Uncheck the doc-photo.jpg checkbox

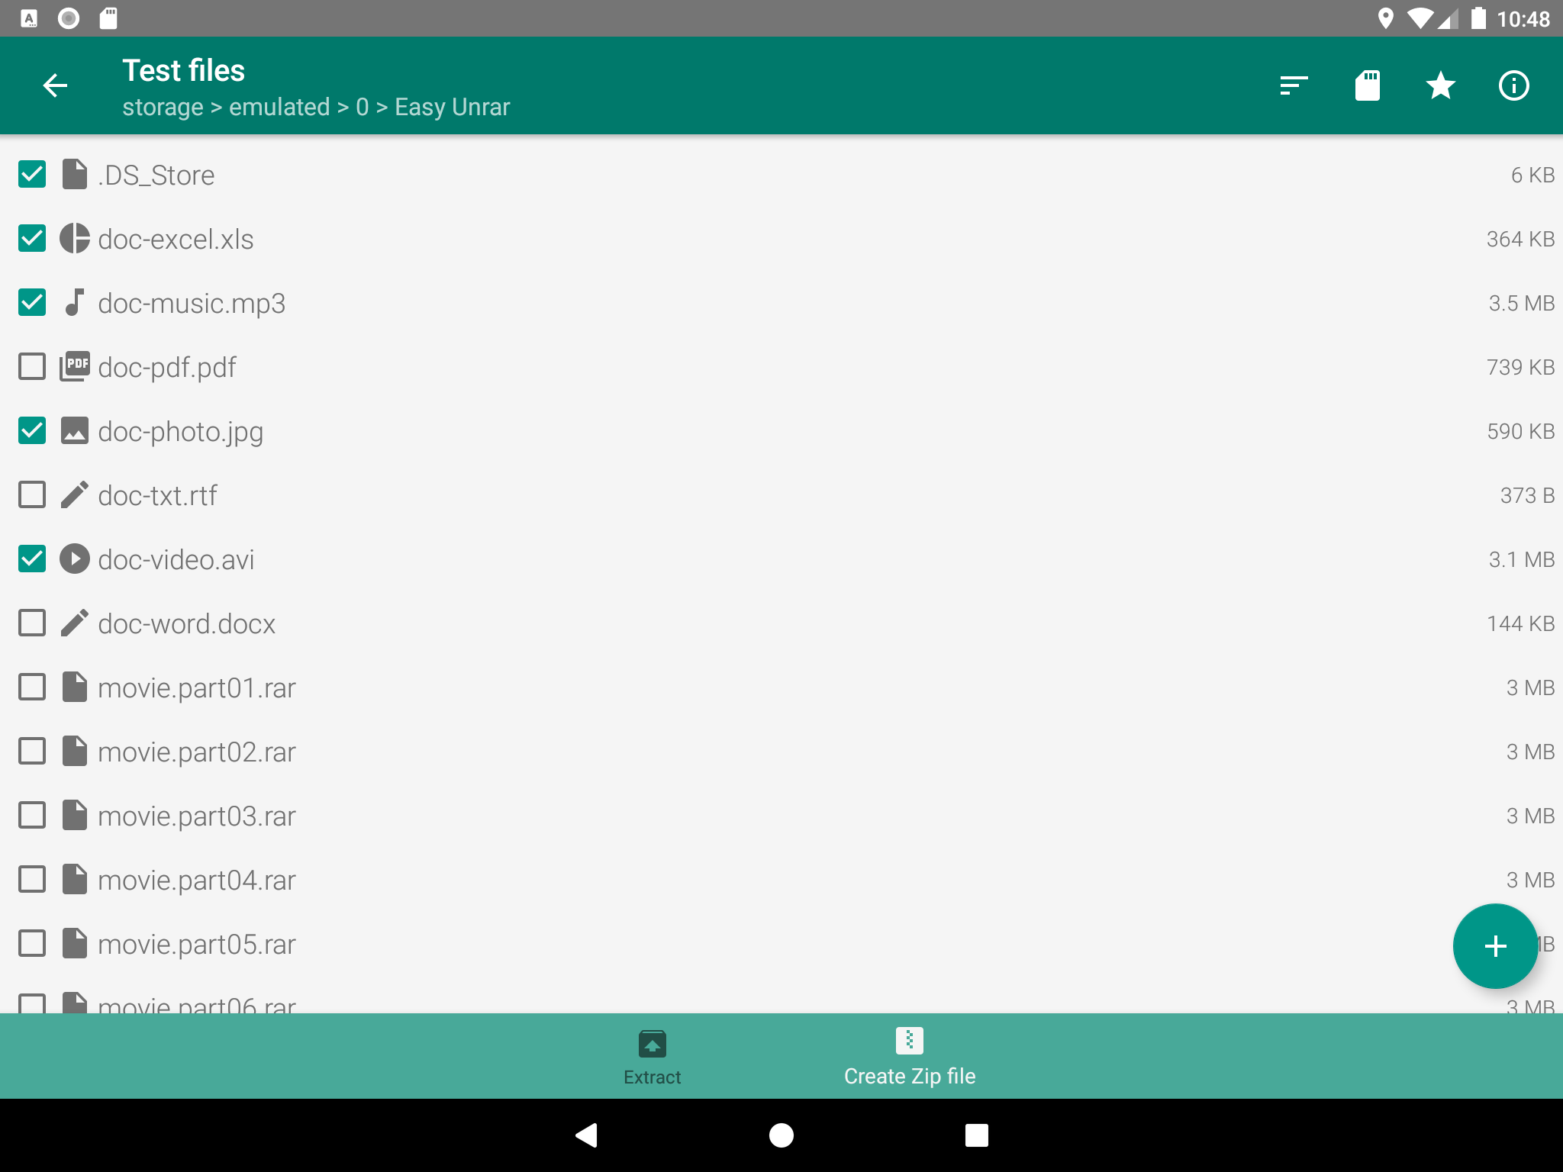click(32, 430)
